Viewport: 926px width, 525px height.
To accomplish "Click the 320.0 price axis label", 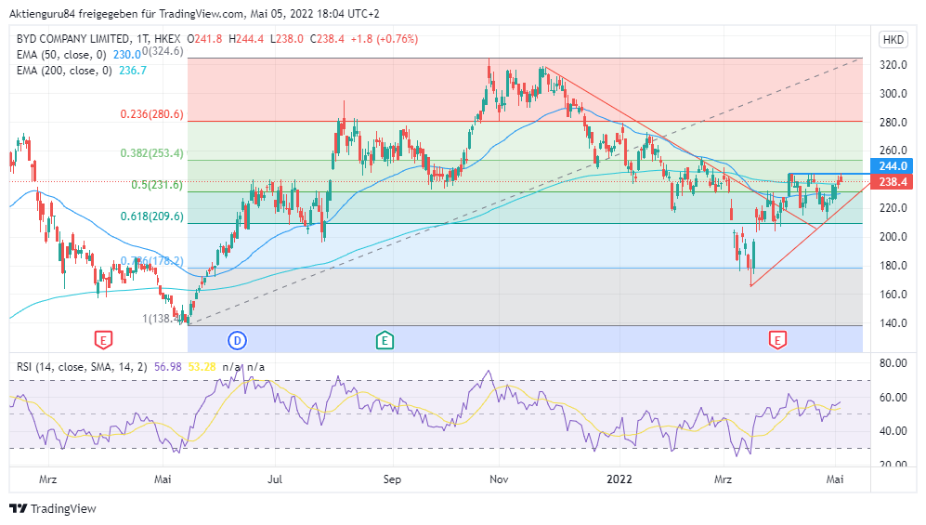I will (x=893, y=65).
